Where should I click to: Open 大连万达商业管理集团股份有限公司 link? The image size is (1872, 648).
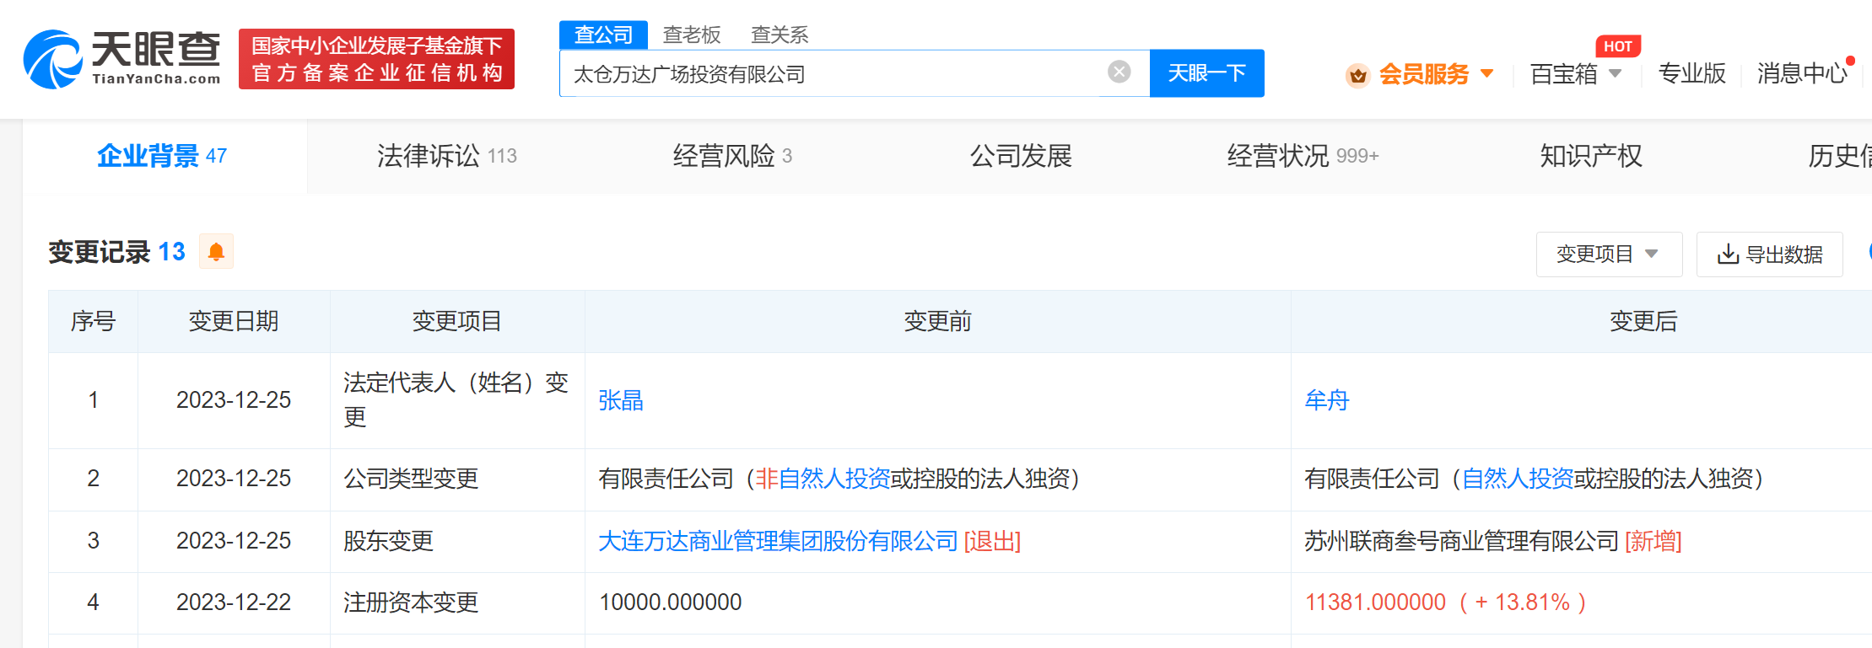[x=778, y=541]
